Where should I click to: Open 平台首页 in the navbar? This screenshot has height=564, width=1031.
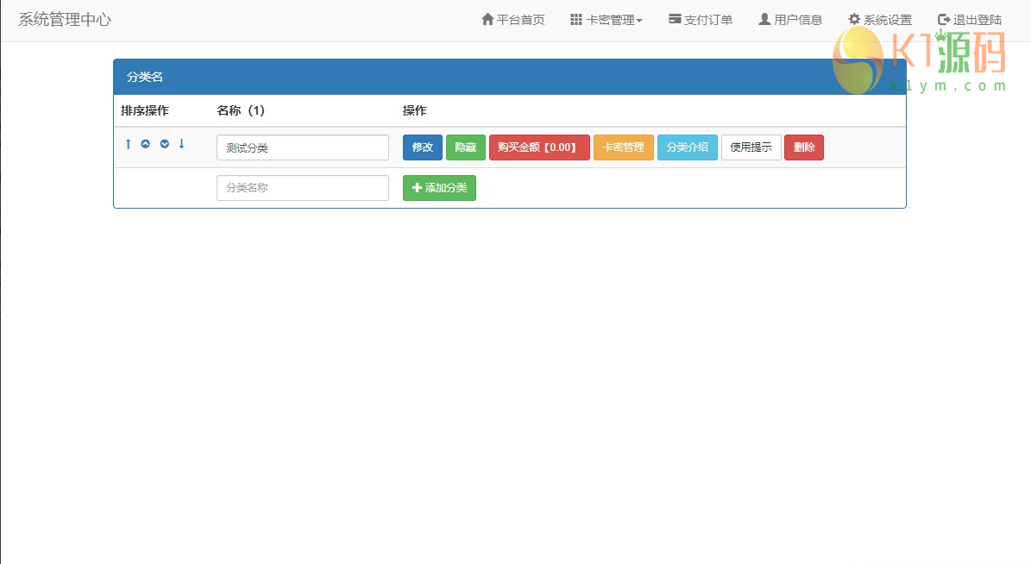[x=512, y=20]
